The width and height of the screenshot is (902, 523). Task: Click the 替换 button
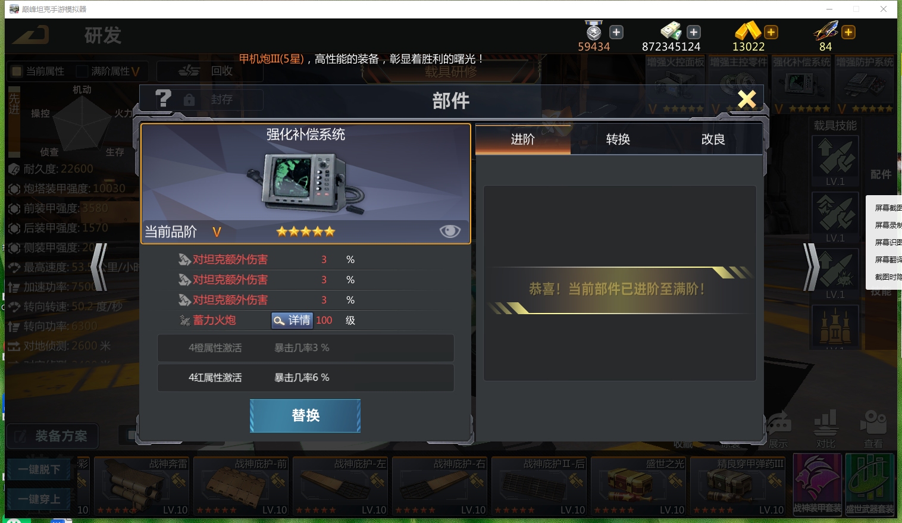[x=305, y=415]
